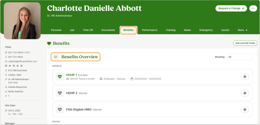Screen dimensions: 260x125
Task: Open settings gear for HDHP 2 plan
Action: [245, 93]
